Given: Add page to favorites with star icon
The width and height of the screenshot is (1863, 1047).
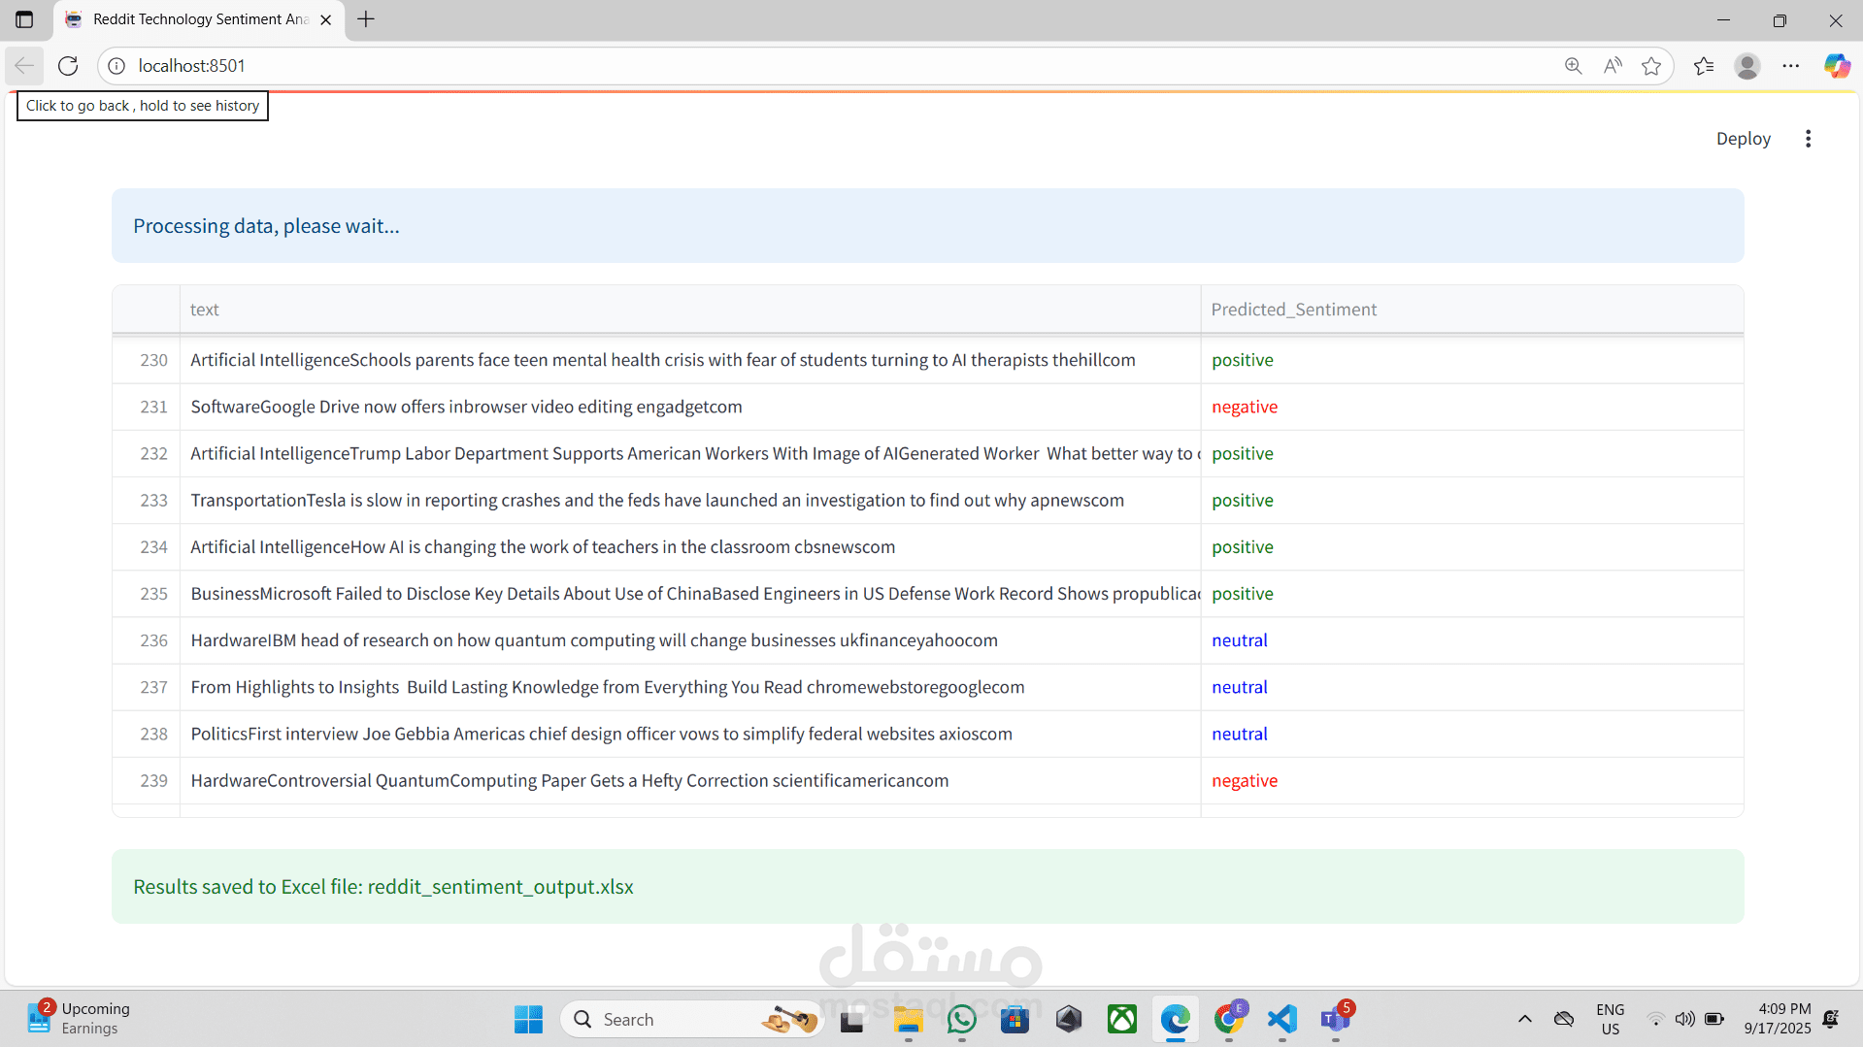Looking at the screenshot, I should tap(1651, 66).
